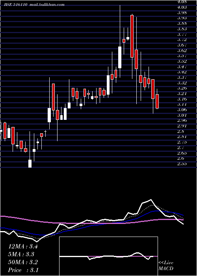Click the 3.83 price axis label
Image resolution: width=197 pixels, height=276 pixels.
tap(182, 29)
